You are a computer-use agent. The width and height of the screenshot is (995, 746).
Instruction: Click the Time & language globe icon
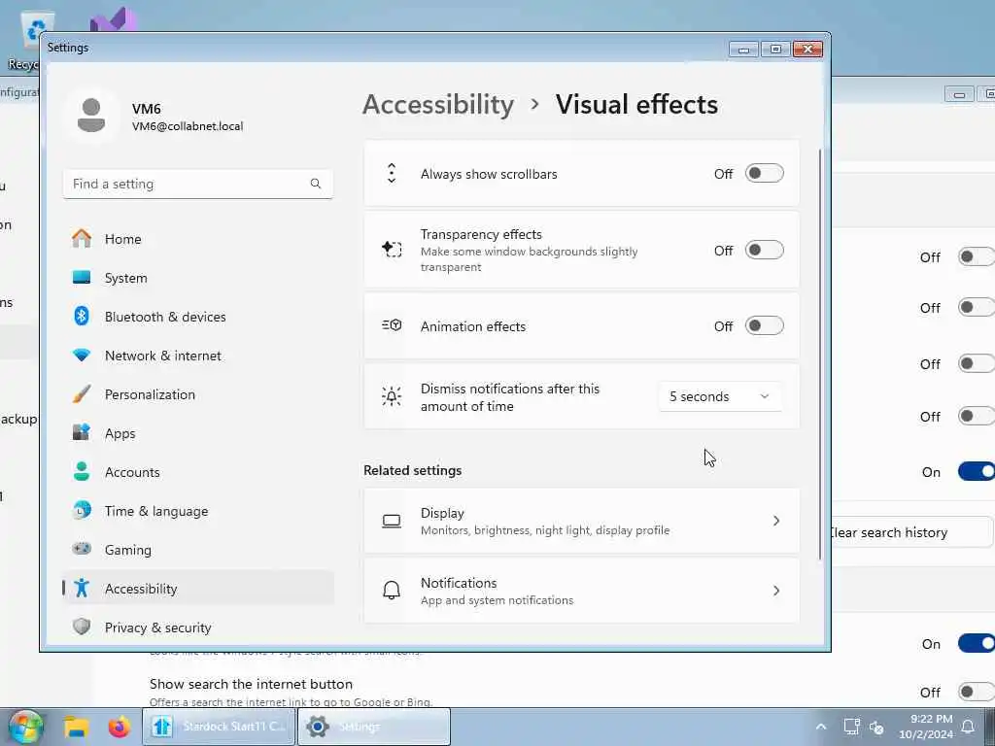click(82, 510)
